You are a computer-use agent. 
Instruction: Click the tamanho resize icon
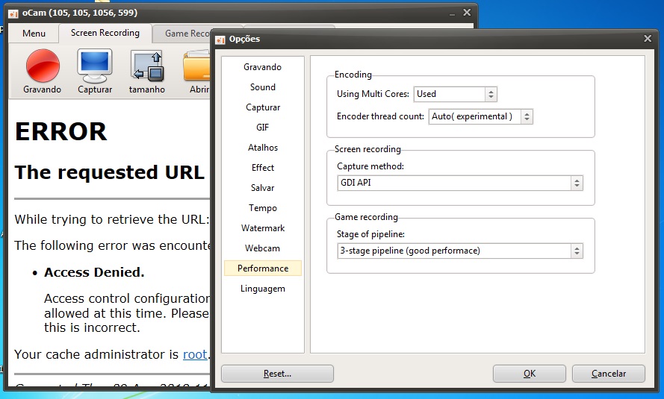[x=147, y=66]
